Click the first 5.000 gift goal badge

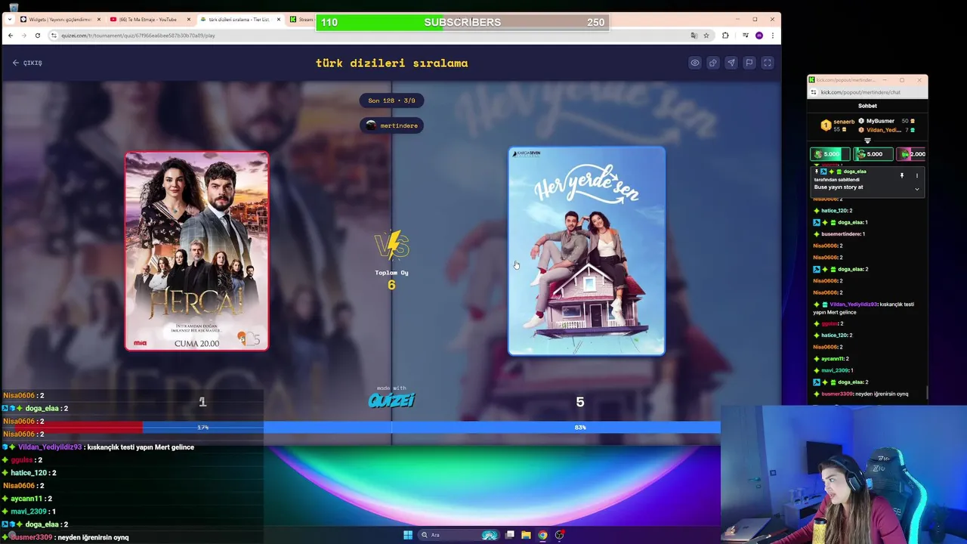(830, 154)
